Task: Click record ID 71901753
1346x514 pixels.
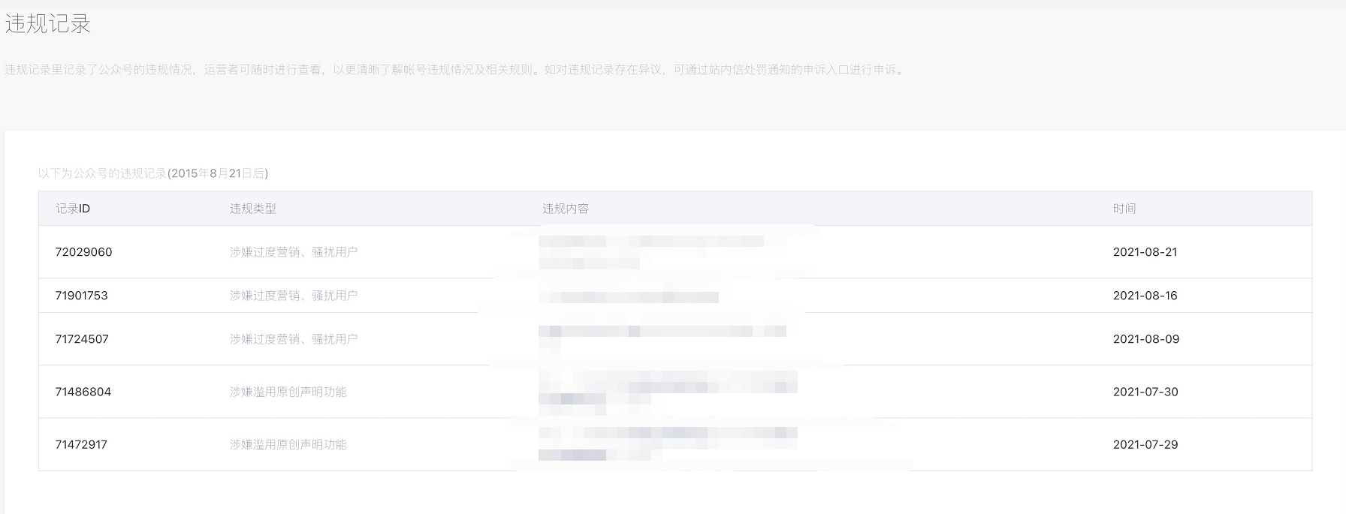Action: tap(81, 296)
